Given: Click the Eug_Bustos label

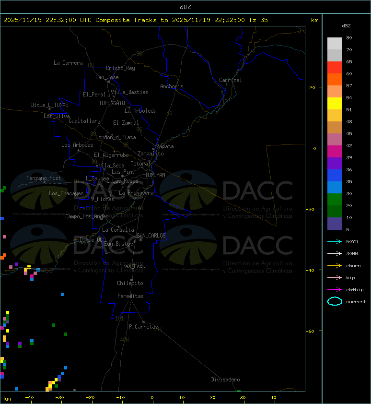Looking at the screenshot, I should [x=118, y=244].
